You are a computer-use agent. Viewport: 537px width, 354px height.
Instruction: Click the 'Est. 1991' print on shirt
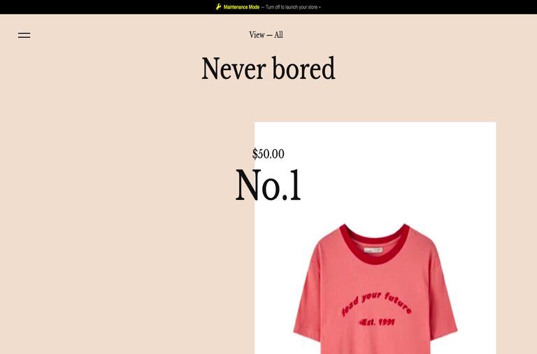click(x=377, y=322)
